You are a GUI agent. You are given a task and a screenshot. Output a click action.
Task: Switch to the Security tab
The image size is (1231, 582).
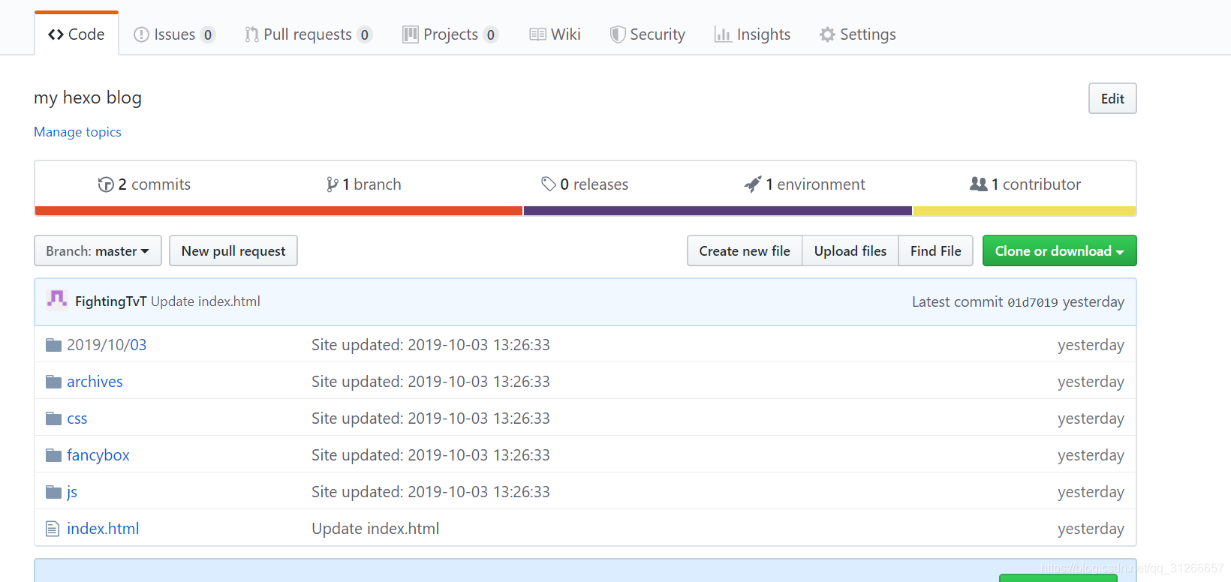click(648, 34)
